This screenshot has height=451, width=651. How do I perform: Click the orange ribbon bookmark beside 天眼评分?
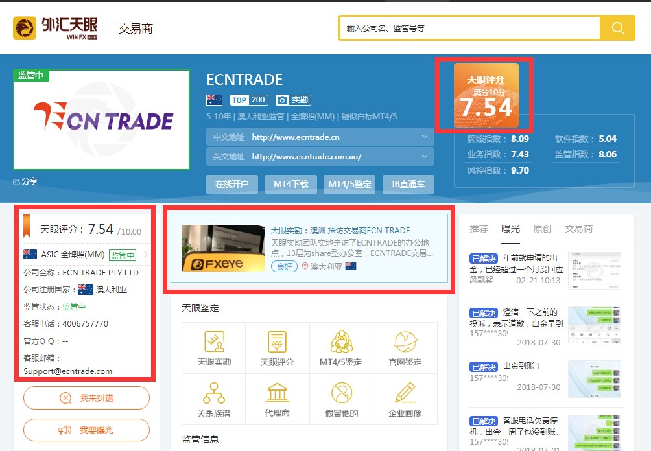pos(27,227)
